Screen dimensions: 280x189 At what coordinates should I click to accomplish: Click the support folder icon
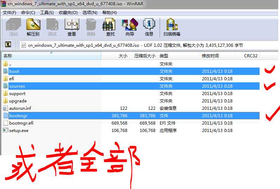(6, 93)
